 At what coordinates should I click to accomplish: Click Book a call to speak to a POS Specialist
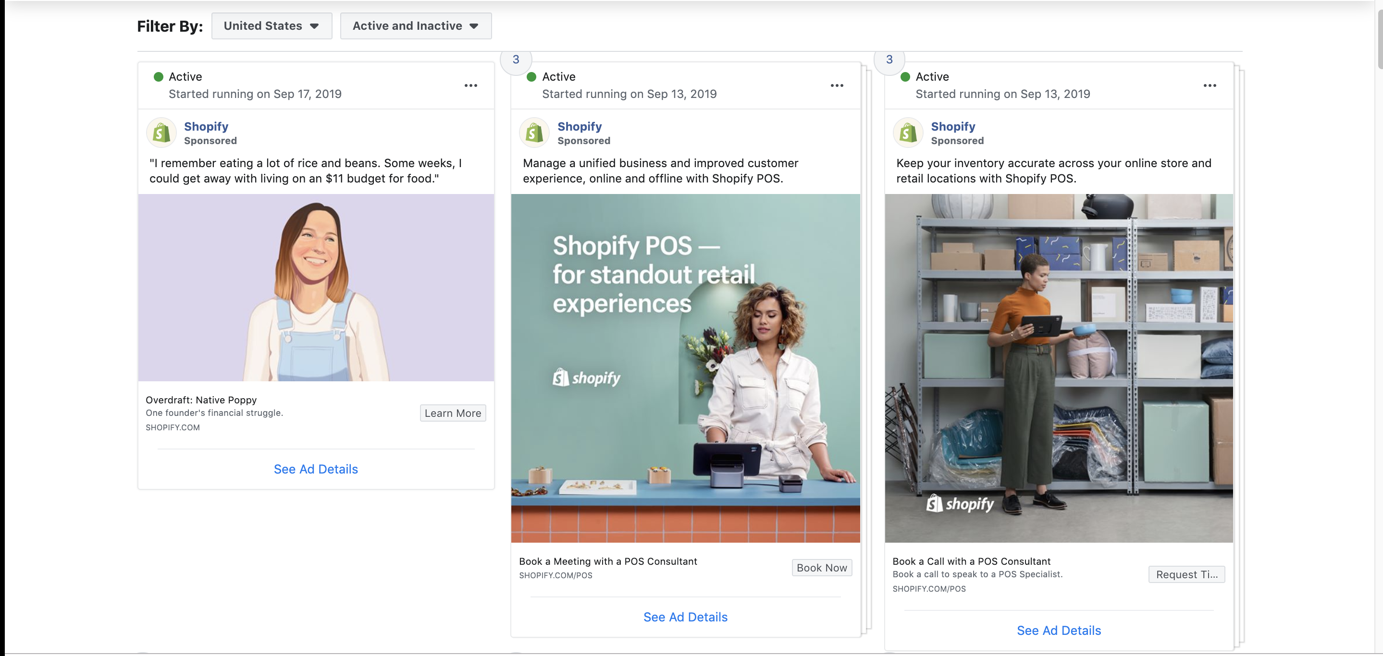(x=977, y=574)
